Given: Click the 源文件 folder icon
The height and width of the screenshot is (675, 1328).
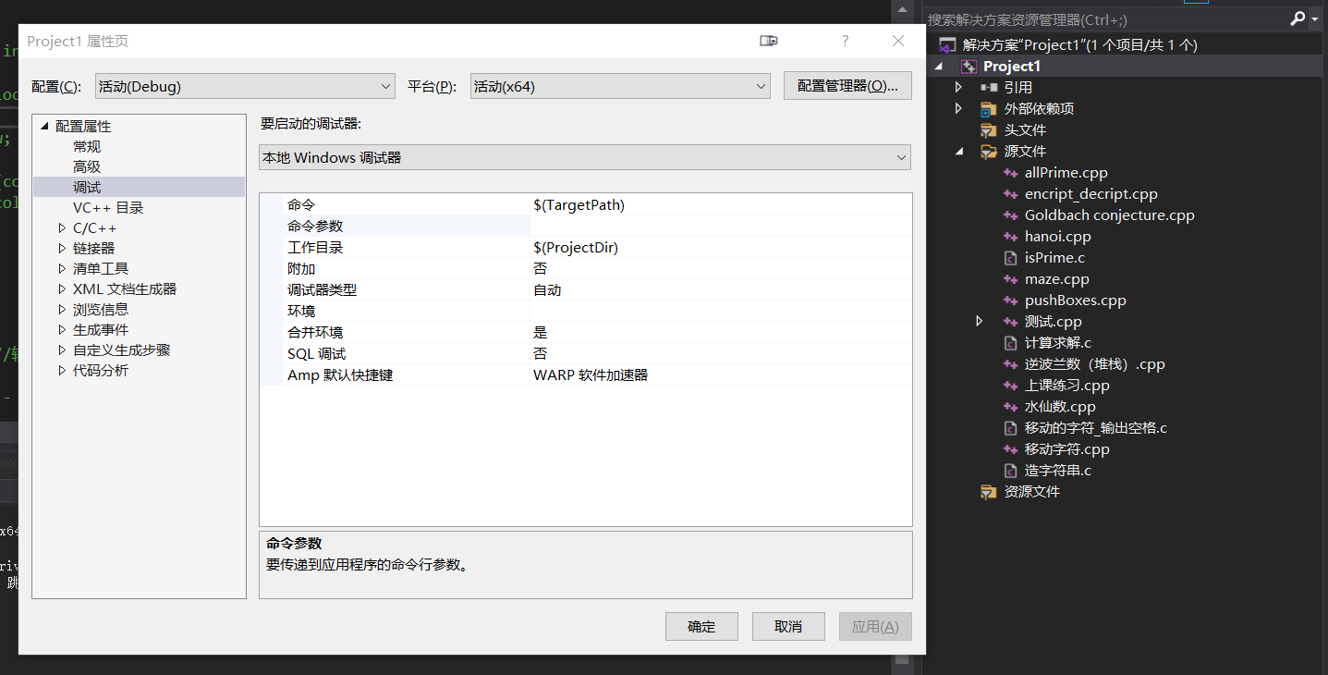Looking at the screenshot, I should point(989,152).
